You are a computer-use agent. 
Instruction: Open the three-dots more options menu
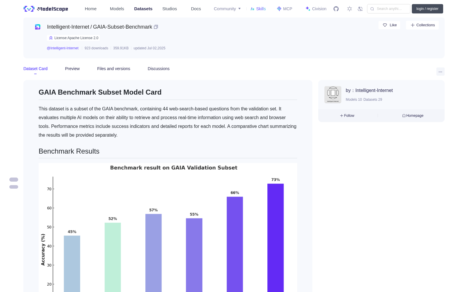coord(440,72)
